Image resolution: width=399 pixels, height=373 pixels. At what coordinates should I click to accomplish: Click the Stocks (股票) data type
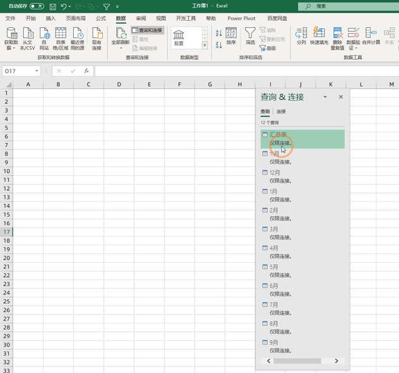[179, 38]
